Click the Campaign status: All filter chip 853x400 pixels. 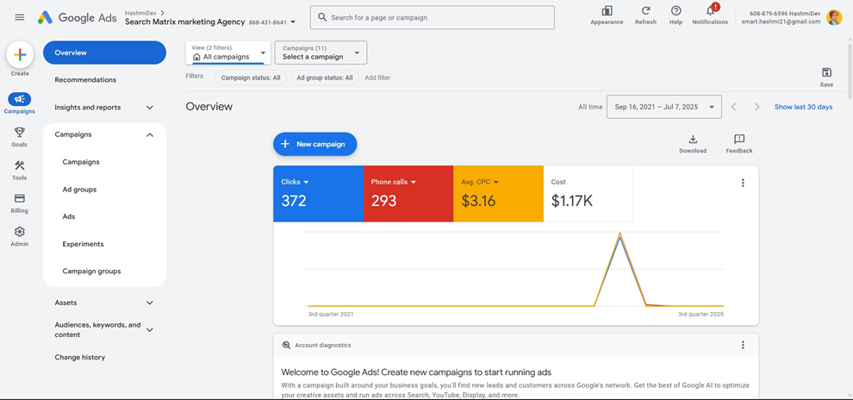pos(251,78)
